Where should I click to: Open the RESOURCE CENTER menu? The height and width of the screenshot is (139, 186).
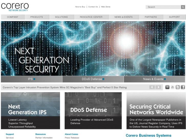(x=91, y=17)
